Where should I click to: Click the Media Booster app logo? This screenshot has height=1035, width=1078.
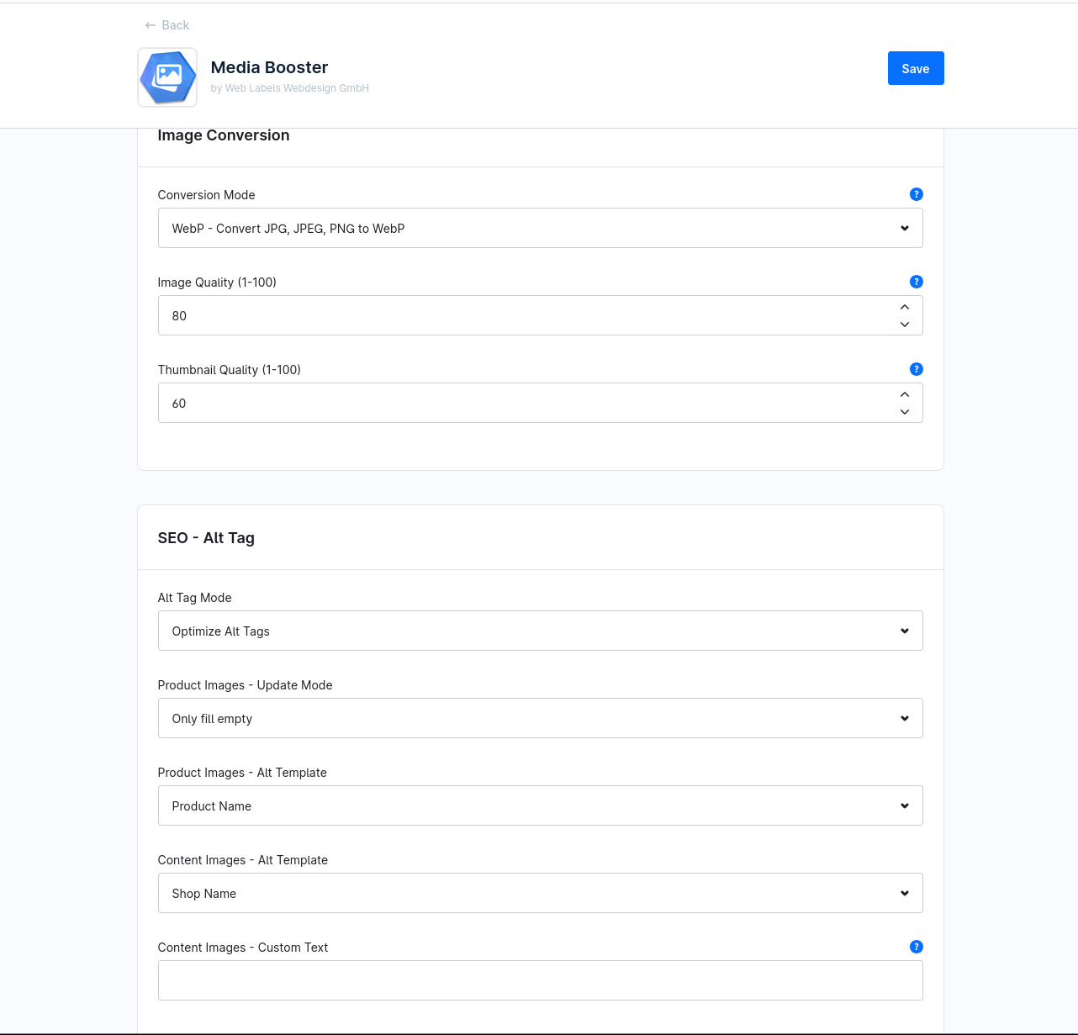(x=167, y=77)
